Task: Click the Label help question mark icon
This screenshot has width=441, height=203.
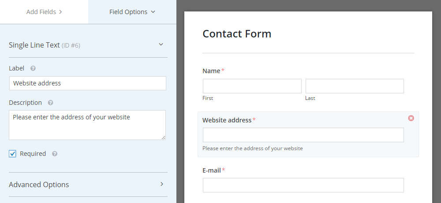Action: (33, 68)
